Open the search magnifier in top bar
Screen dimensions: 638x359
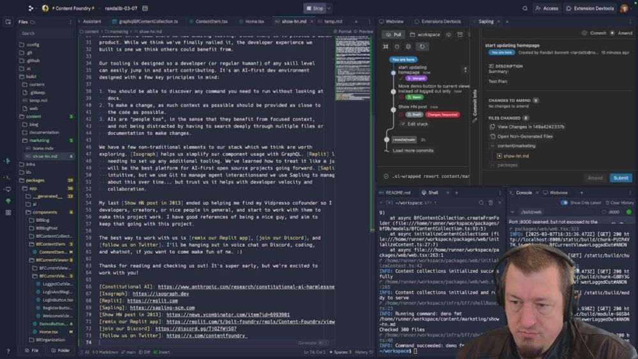(525, 8)
